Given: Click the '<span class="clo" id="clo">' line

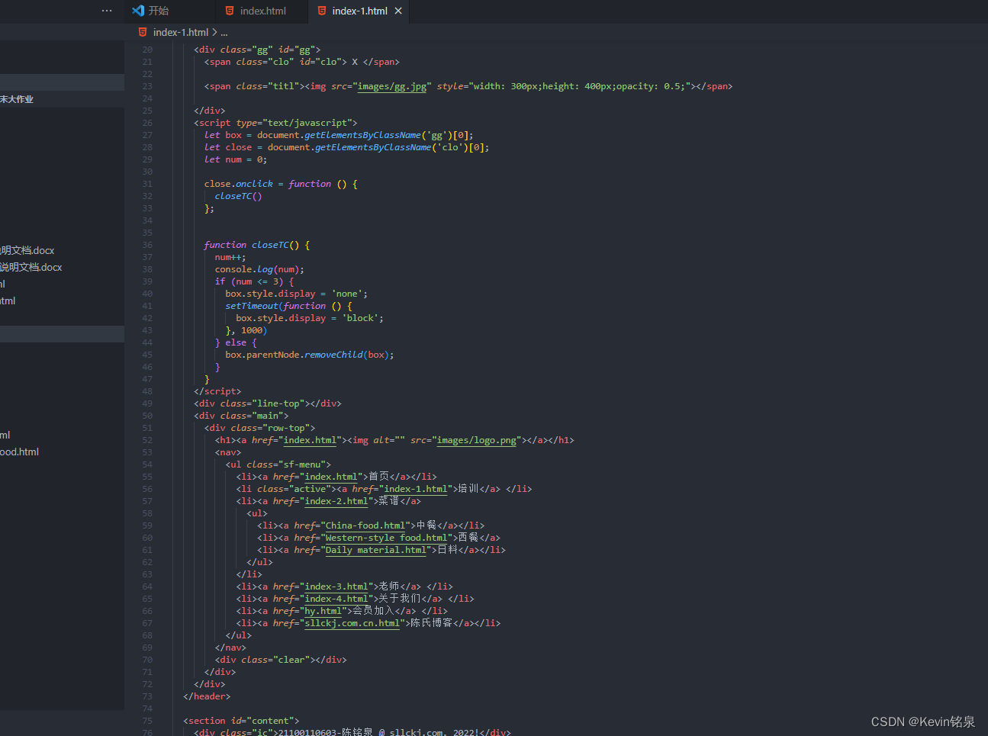Looking at the screenshot, I should coord(302,62).
